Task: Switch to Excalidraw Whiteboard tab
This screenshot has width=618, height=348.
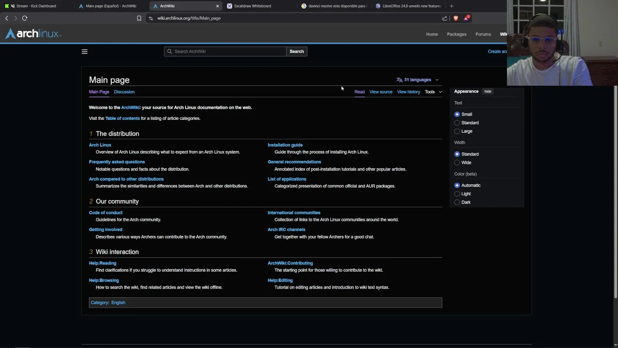Action: tap(253, 6)
